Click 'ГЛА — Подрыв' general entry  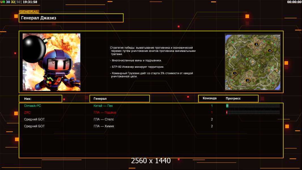105,112
